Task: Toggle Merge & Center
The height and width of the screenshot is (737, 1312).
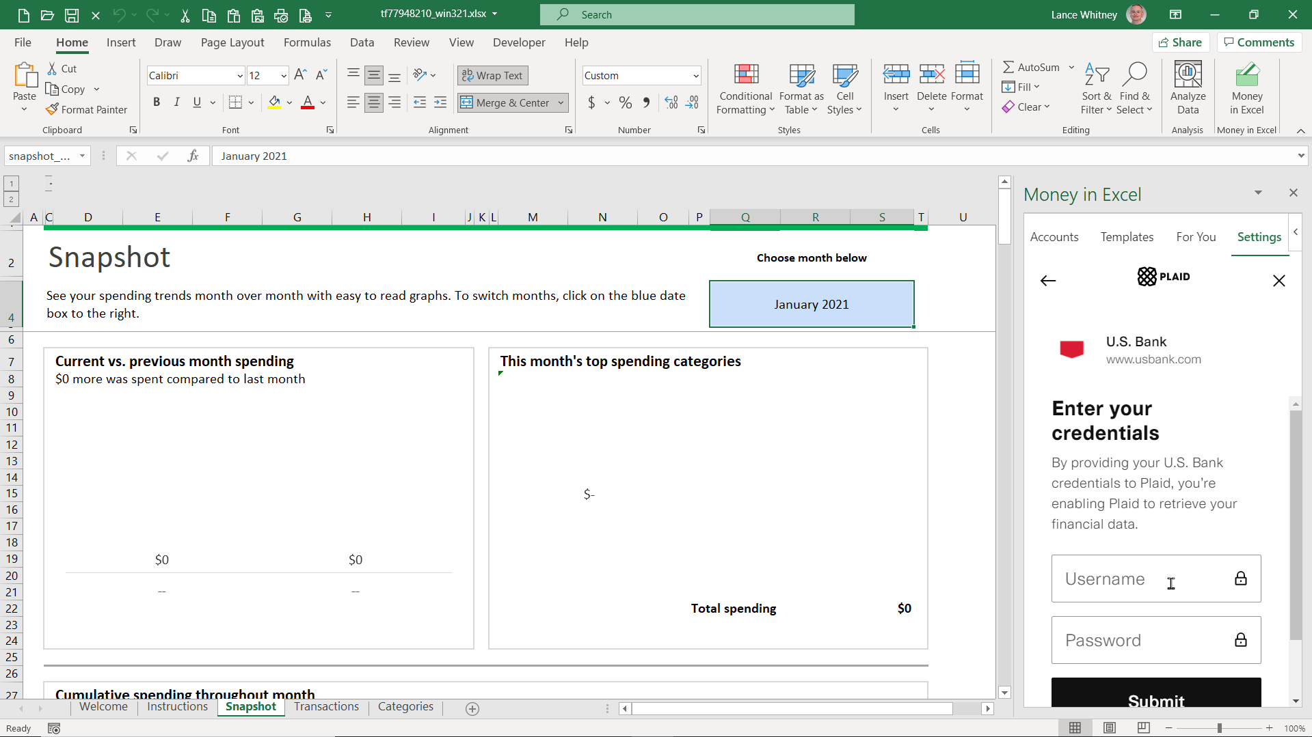Action: [x=506, y=102]
